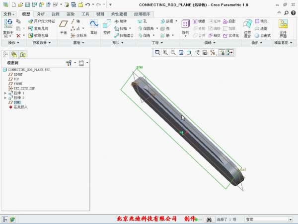
Task: Click the Undo arrow icon
Action: click(87, 5)
